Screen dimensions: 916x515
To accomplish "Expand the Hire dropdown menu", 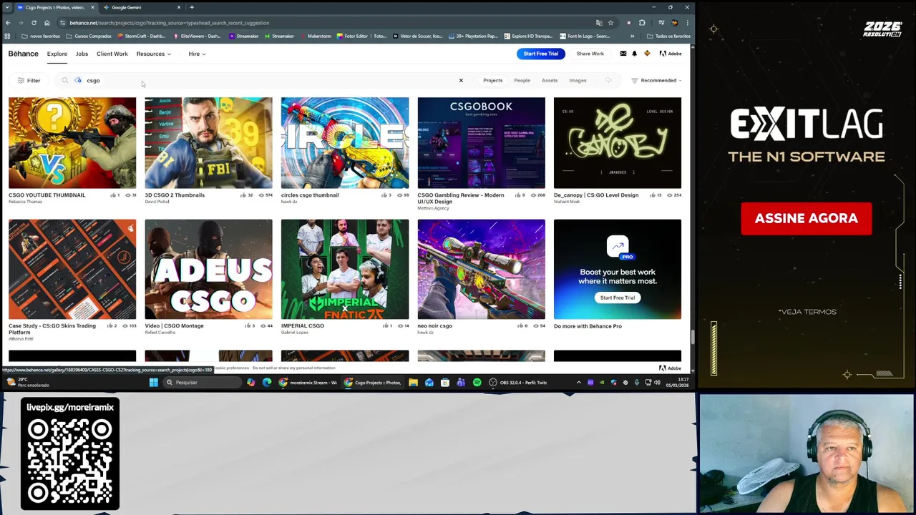I will (x=197, y=54).
